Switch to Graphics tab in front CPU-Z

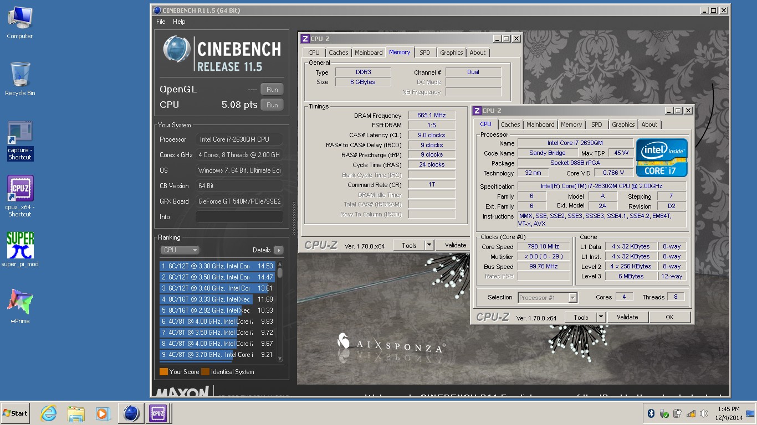click(623, 125)
